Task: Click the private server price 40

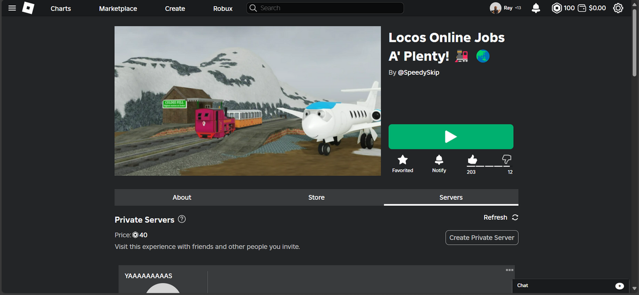Action: (140, 235)
